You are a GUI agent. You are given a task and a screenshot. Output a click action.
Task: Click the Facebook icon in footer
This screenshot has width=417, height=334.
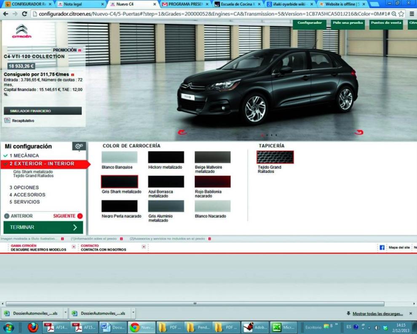[382, 248]
